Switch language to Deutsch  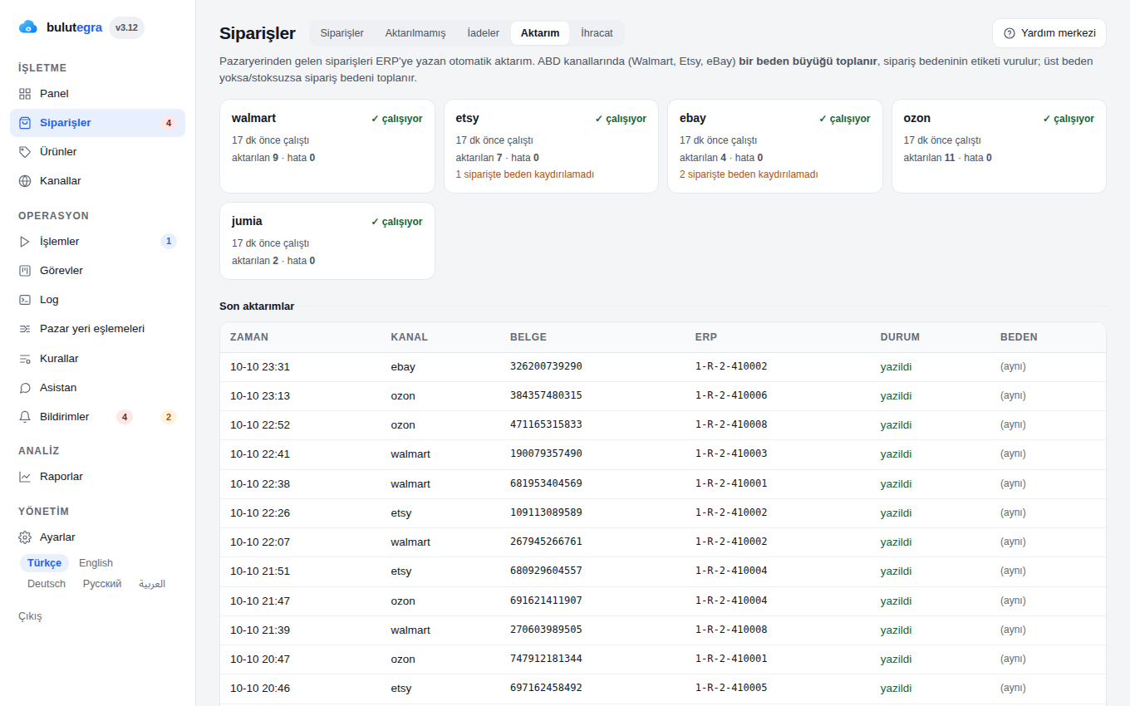click(x=47, y=584)
